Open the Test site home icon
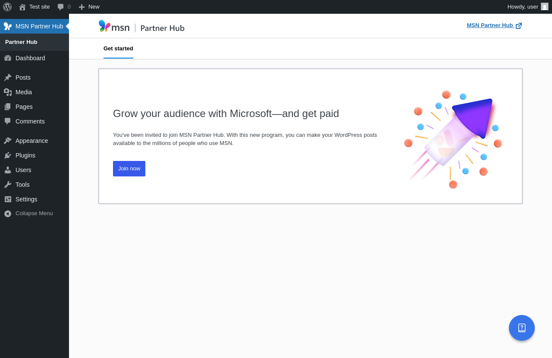552x358 pixels. (x=22, y=7)
